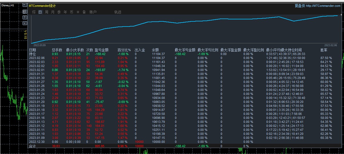
Task: Select the 2023.01.23 date row
Action: click(x=37, y=98)
